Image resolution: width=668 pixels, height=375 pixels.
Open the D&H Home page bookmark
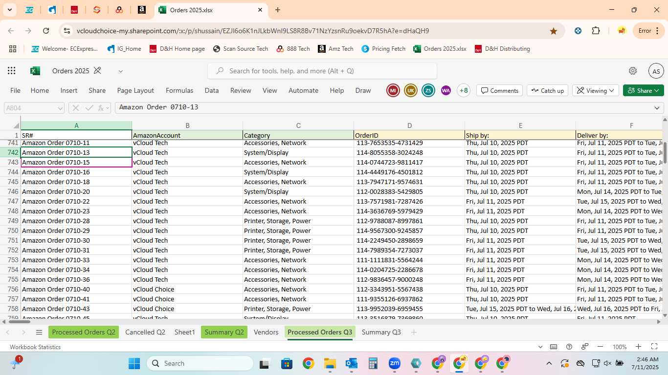pos(177,49)
